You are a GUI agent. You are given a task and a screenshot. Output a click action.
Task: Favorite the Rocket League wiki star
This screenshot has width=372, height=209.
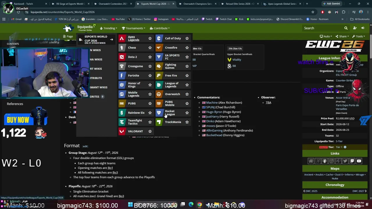tap(187, 113)
